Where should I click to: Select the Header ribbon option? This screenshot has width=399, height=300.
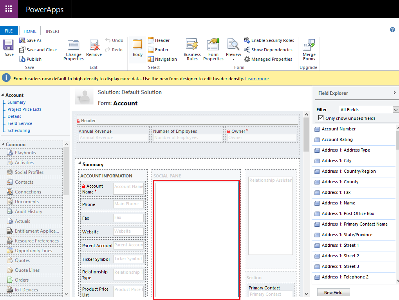[x=159, y=40]
